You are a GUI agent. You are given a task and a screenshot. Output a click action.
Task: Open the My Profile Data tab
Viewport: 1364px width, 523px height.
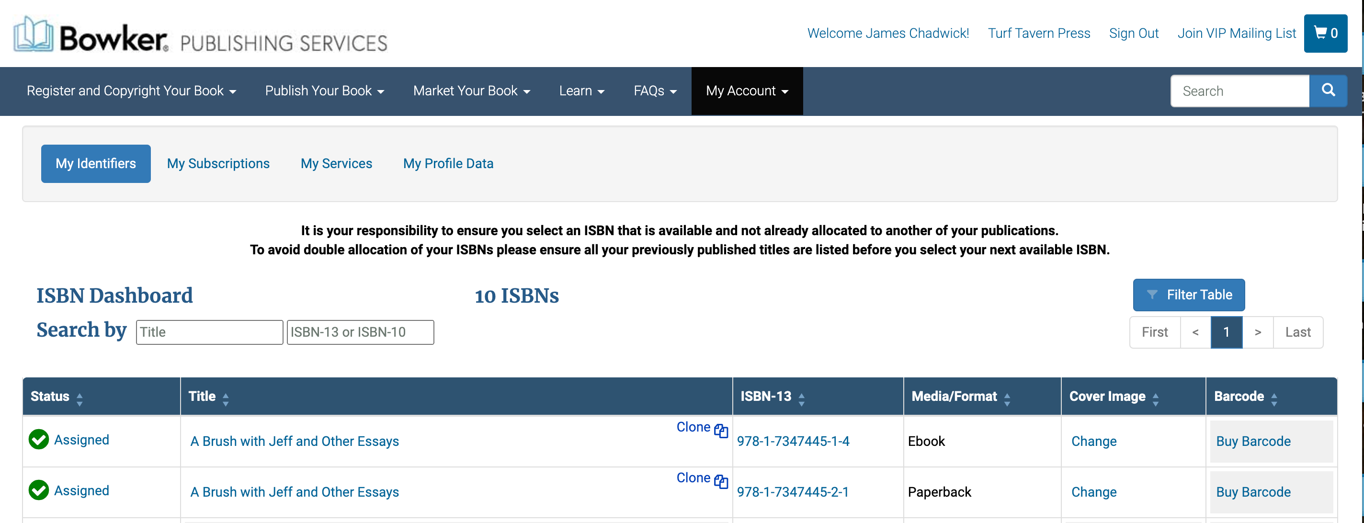click(x=448, y=164)
